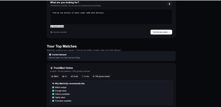This screenshot has width=221, height=107.
Task: Click the Your Top Matches heading
Action: pyautogui.click(x=62, y=46)
